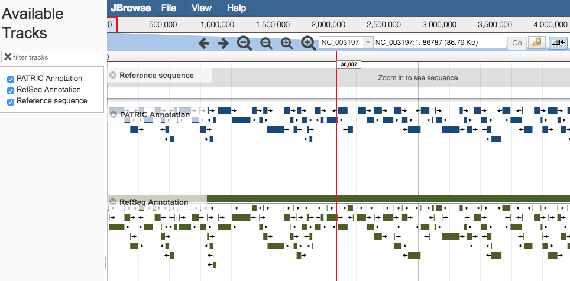The width and height of the screenshot is (570, 281).
Task: Click the location coordinates input field
Action: tap(440, 43)
